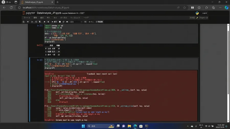Go back with browser back arrow
The height and width of the screenshot is (129, 230).
coord(4,8)
